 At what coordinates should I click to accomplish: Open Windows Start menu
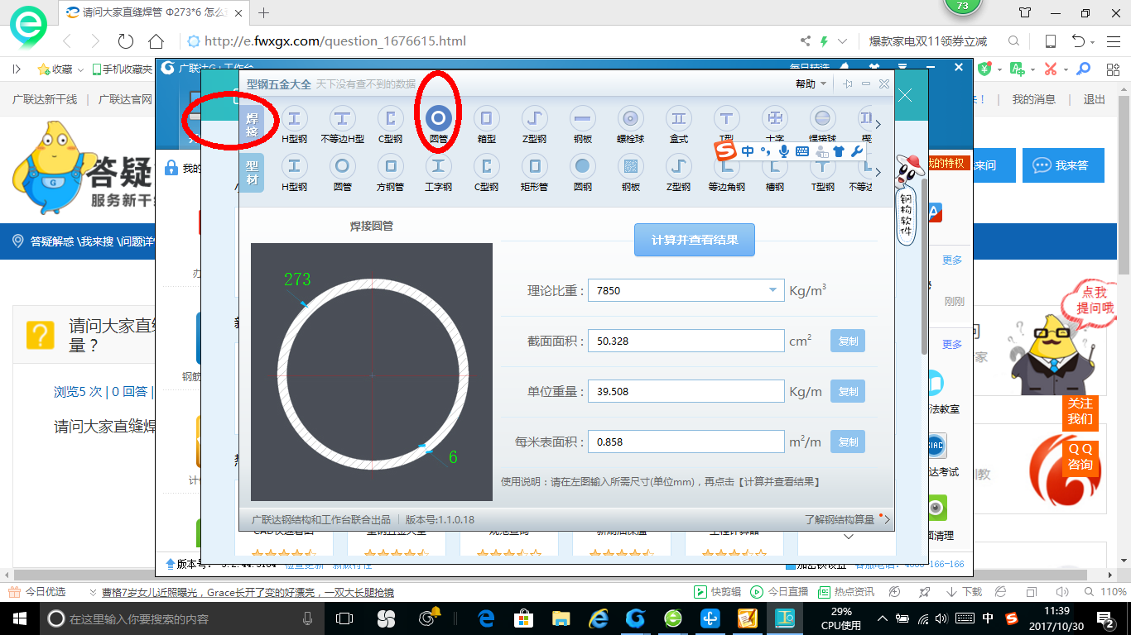[18, 618]
